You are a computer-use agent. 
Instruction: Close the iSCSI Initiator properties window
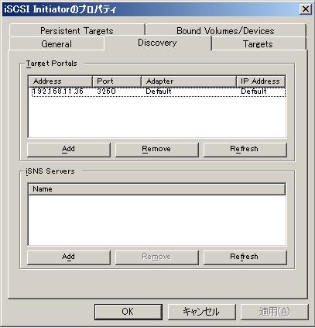click(306, 9)
